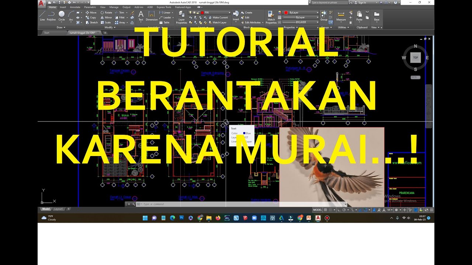472x265 pixels.
Task: Select the Stretch tool
Action: coord(92,22)
